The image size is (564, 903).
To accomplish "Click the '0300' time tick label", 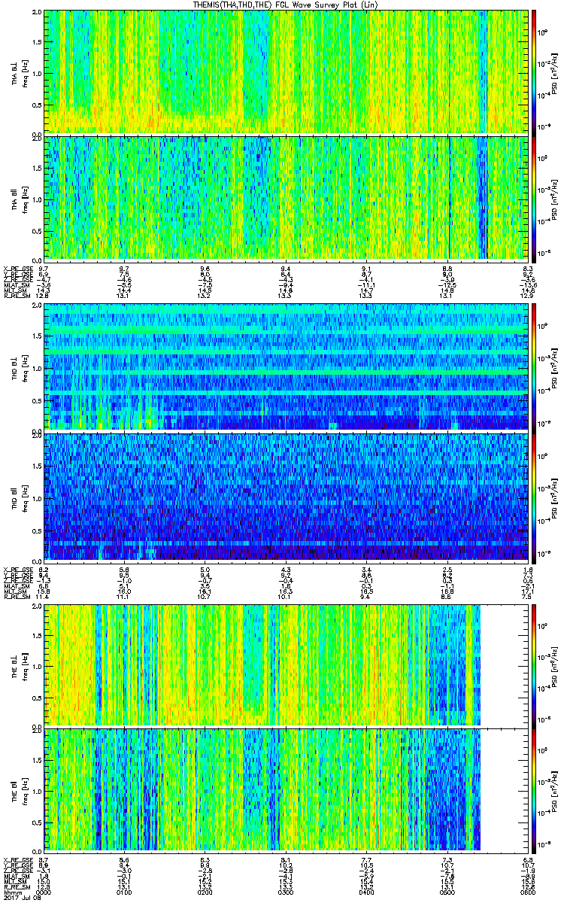I will click(x=286, y=891).
